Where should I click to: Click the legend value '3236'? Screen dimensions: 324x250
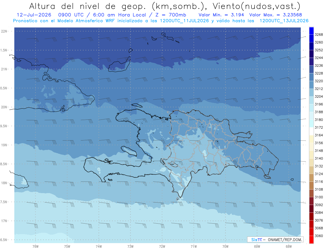(x=319, y=66)
